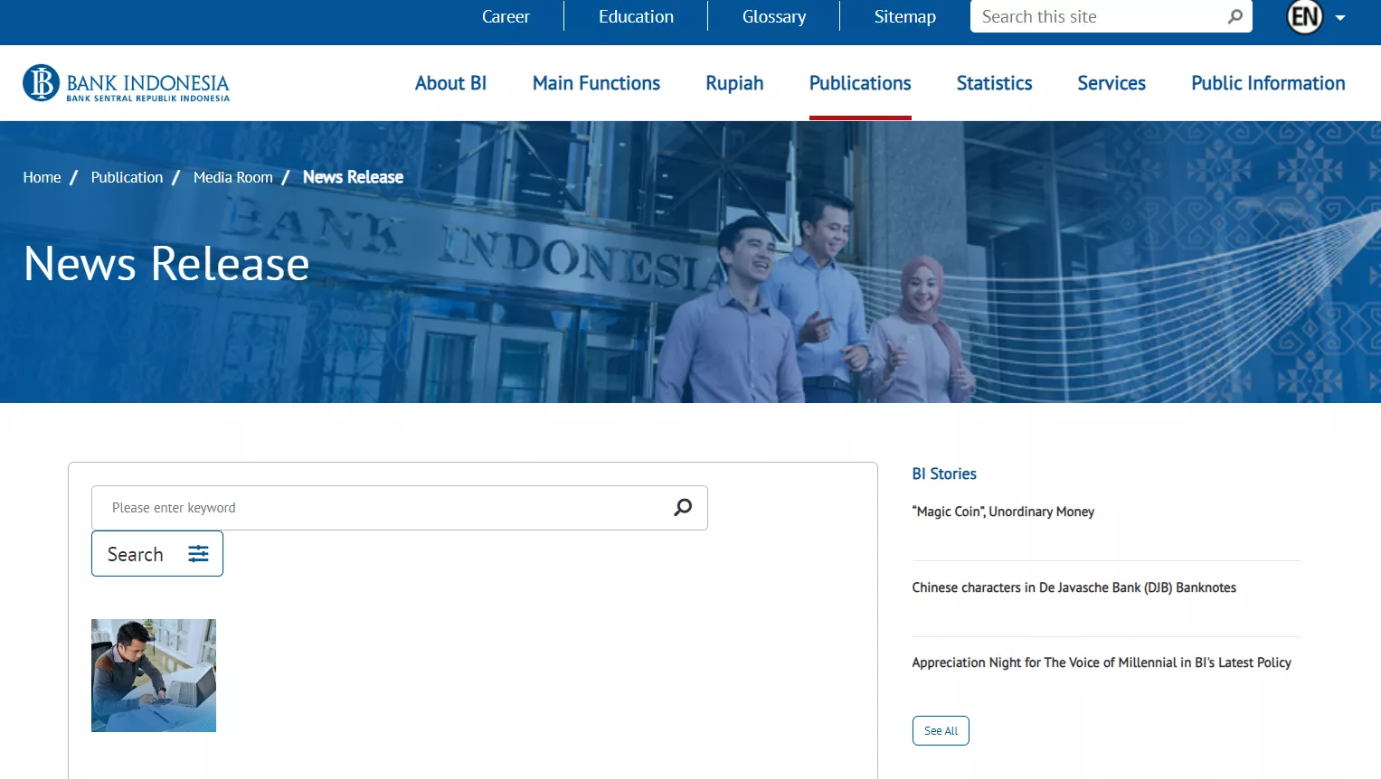
Task: Open the news thumbnail of man at laptop
Action: pos(154,675)
